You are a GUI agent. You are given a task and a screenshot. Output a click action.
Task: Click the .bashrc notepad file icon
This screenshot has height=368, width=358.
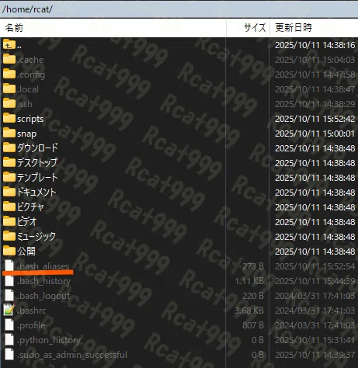(9, 310)
